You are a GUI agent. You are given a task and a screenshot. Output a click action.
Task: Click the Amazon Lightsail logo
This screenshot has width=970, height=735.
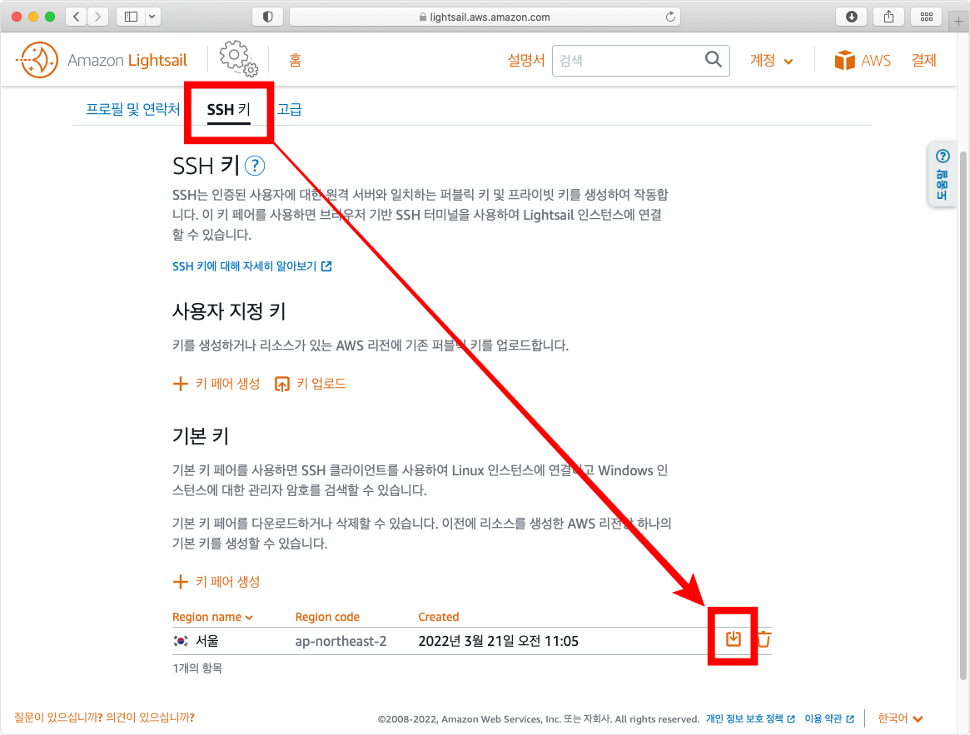[x=102, y=60]
